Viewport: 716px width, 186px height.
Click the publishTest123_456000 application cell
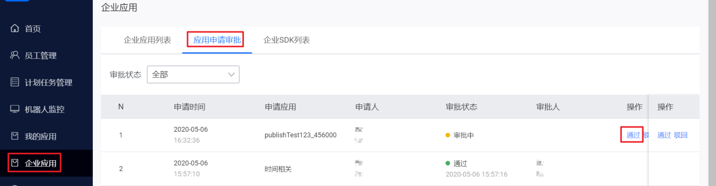point(300,135)
